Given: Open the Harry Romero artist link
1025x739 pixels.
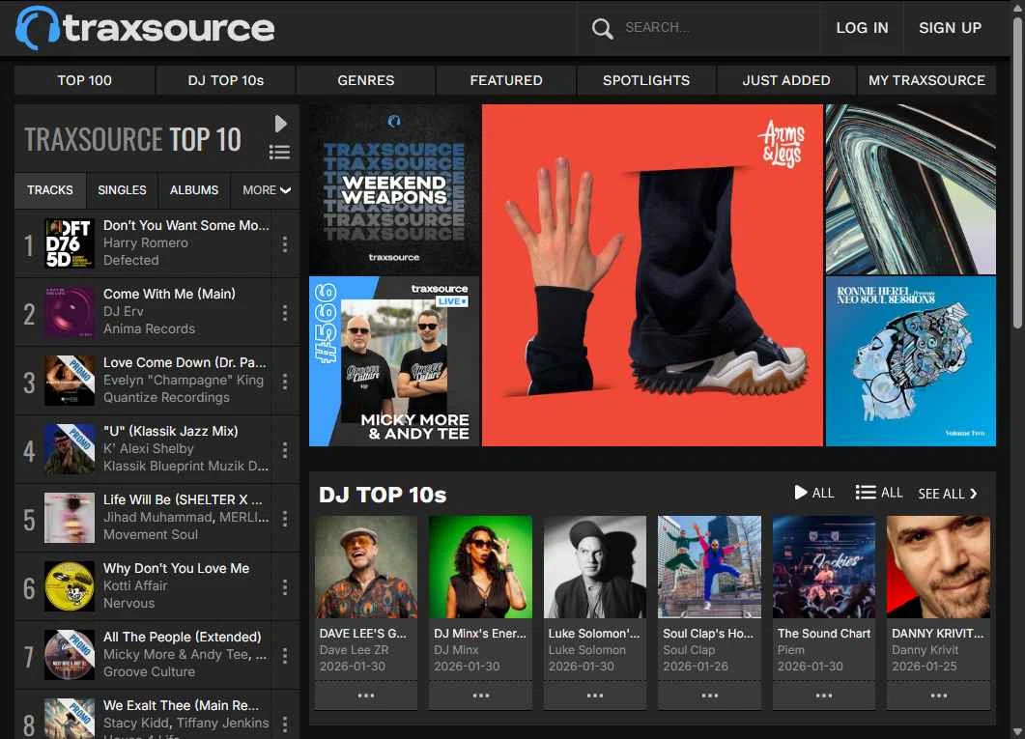Looking at the screenshot, I should [146, 242].
